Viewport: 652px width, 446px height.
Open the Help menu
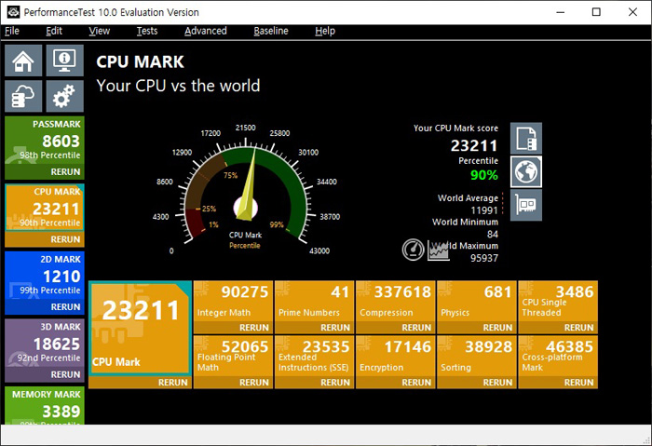(x=325, y=31)
